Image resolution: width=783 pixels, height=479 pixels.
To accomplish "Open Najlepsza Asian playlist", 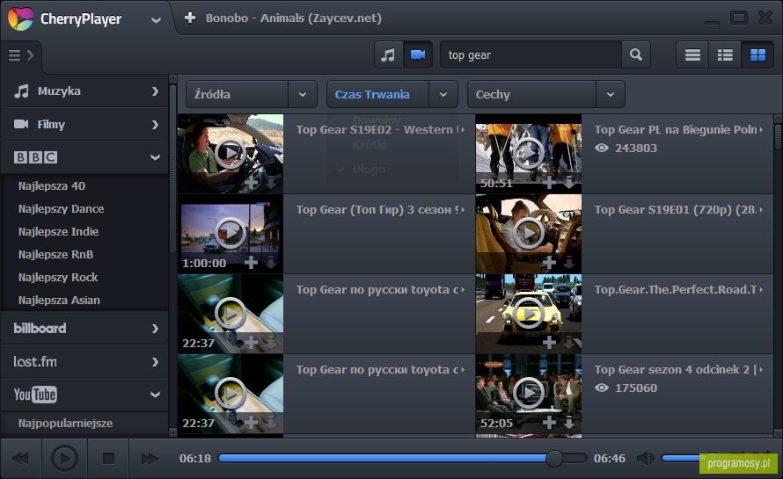I will [x=59, y=301].
